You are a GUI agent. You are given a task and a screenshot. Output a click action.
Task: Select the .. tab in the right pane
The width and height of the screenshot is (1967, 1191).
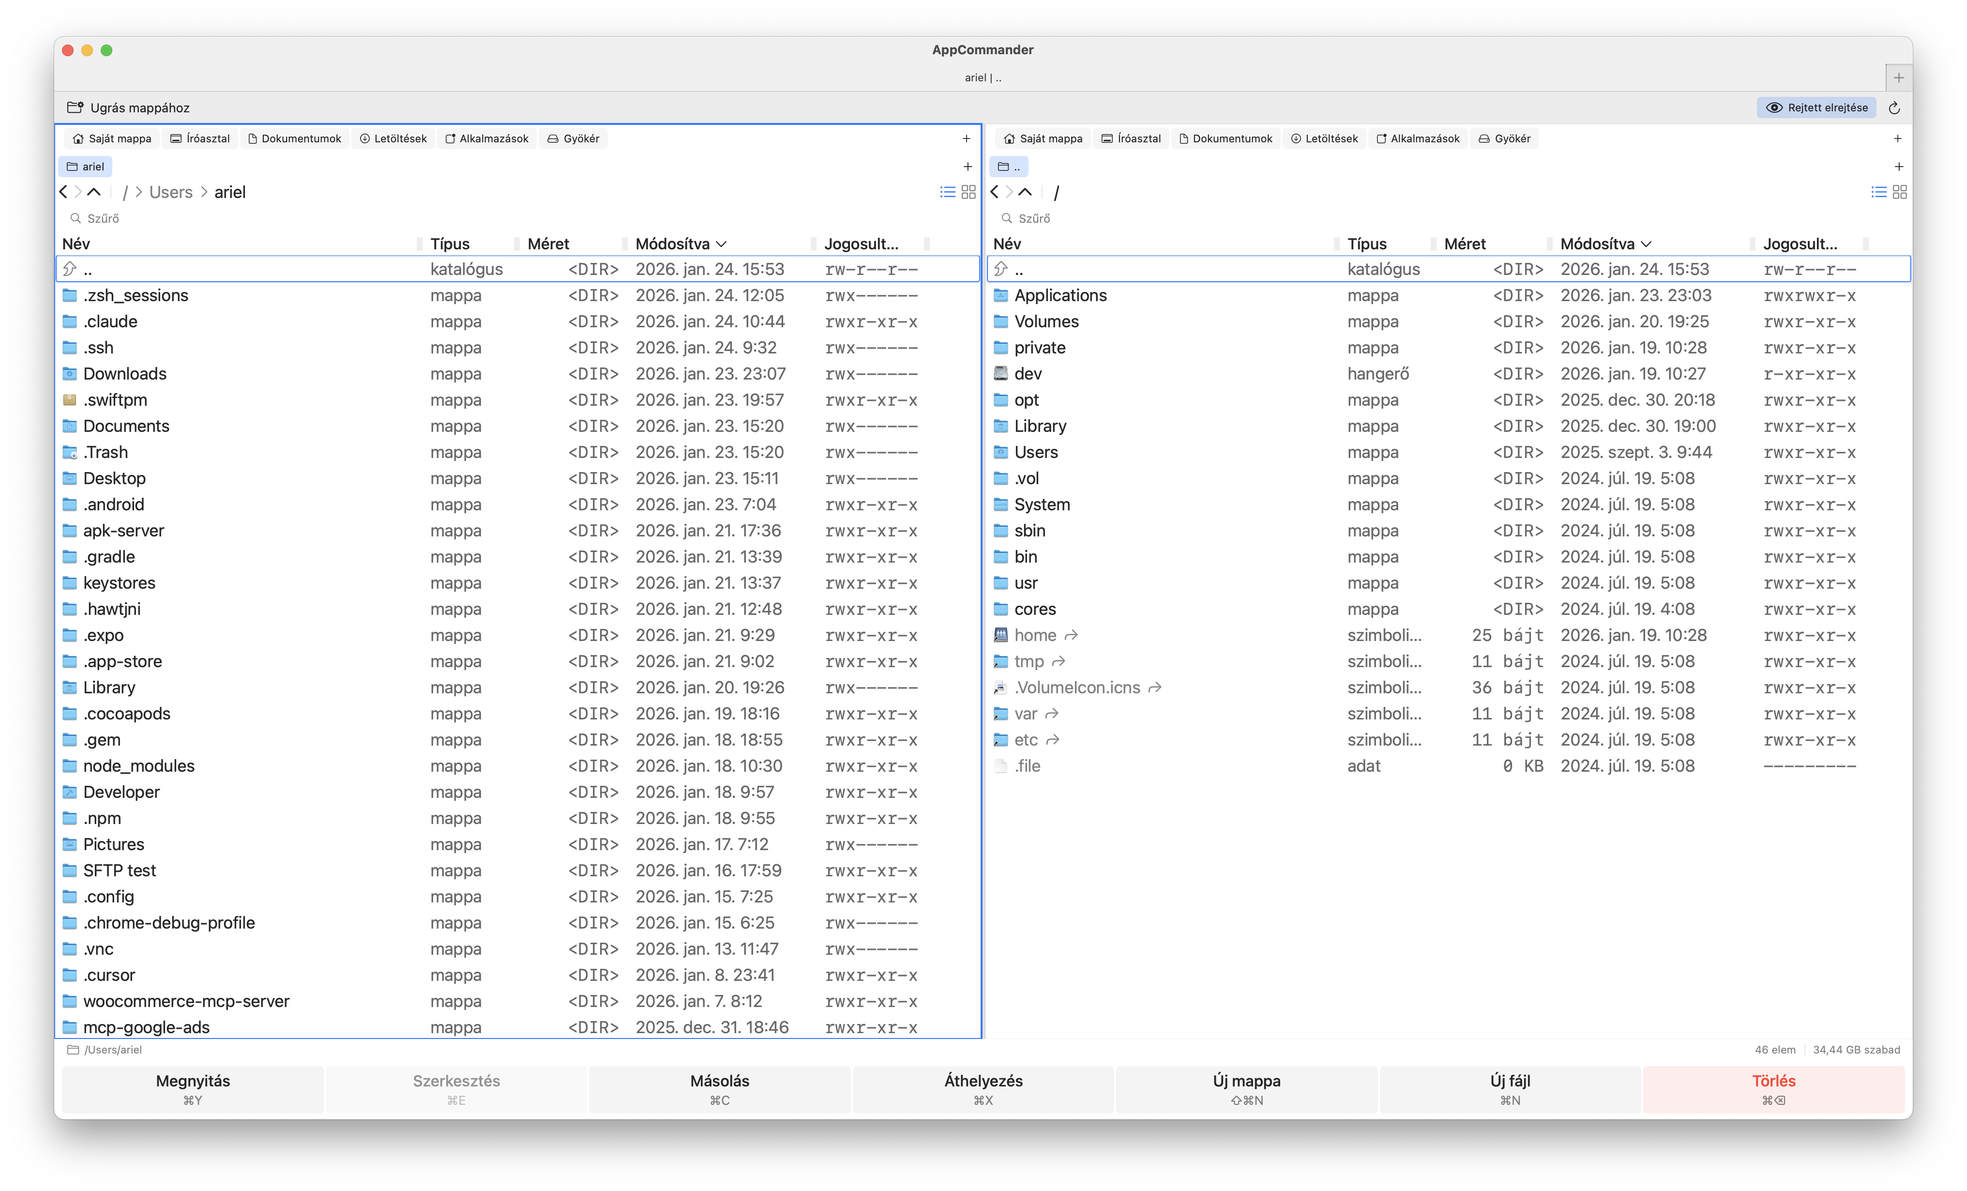coord(1010,166)
